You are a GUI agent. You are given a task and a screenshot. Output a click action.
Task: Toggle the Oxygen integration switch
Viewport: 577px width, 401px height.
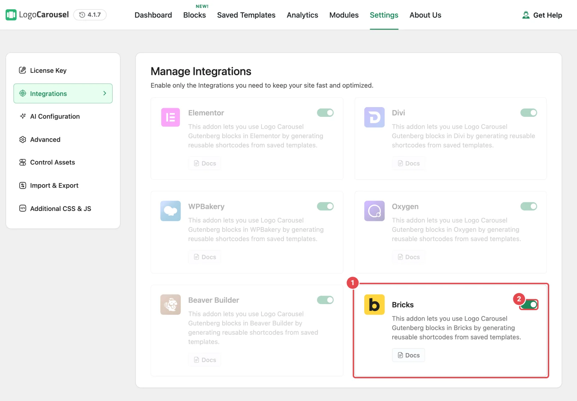[529, 206]
